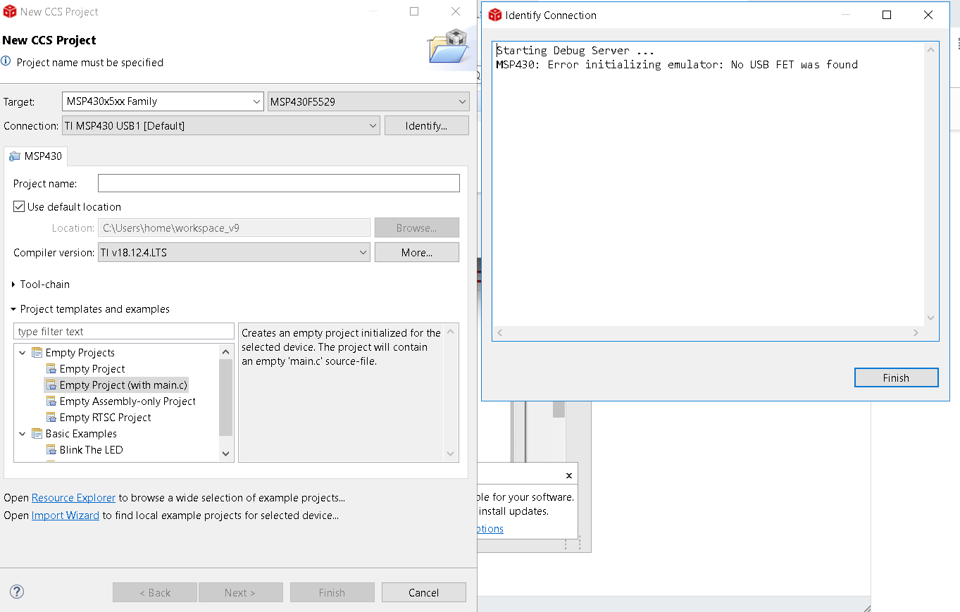This screenshot has width=960, height=612.
Task: Click the "No USB FET was found" error line
Action: click(677, 65)
